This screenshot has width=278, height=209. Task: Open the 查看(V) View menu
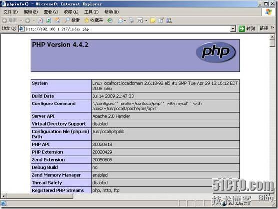pos(51,12)
